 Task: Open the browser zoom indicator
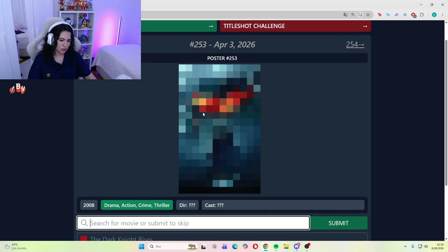[x=353, y=15]
